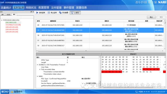Screen dimensions: 167x94
Task: Select the SPDU Type row
Action: coord(68,60)
